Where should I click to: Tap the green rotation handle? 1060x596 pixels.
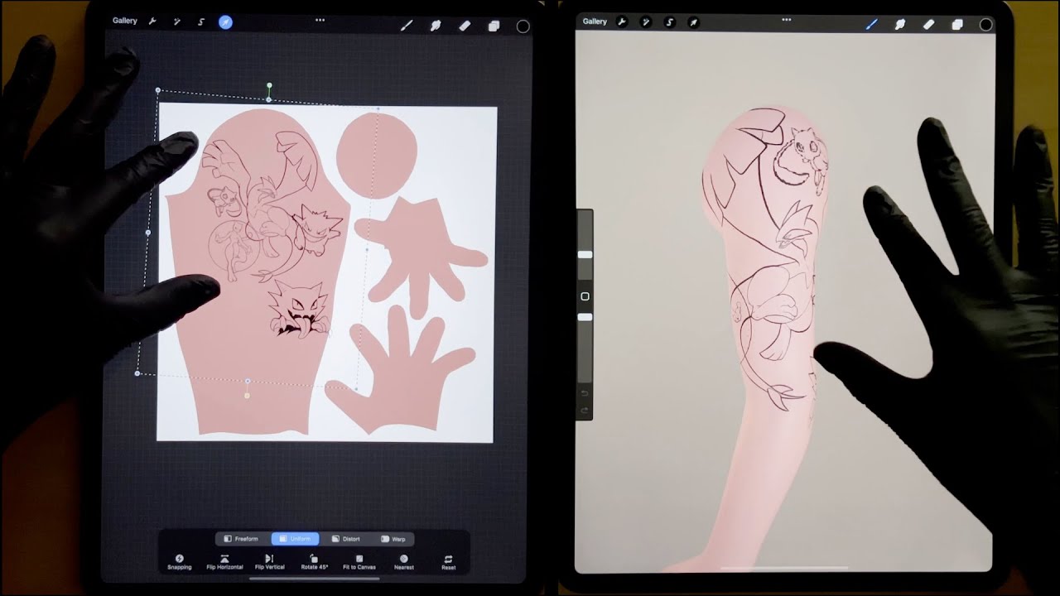coord(269,85)
